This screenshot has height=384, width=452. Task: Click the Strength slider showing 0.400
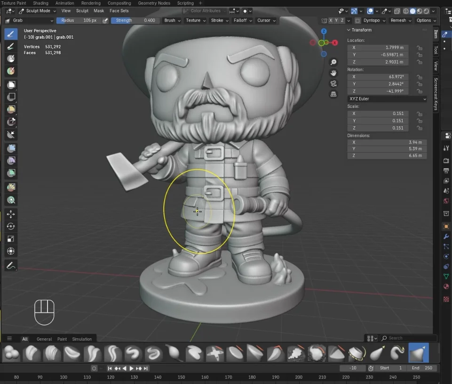click(135, 20)
